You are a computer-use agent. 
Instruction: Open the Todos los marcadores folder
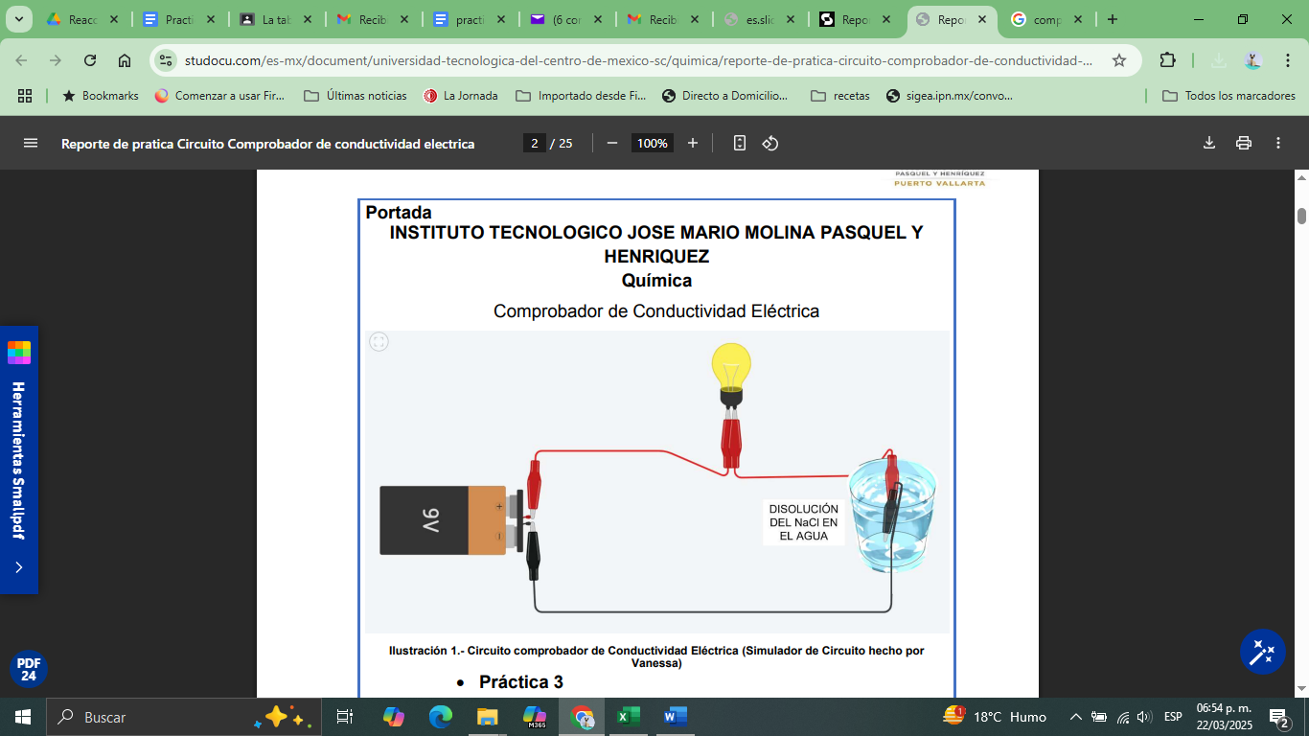click(1229, 96)
